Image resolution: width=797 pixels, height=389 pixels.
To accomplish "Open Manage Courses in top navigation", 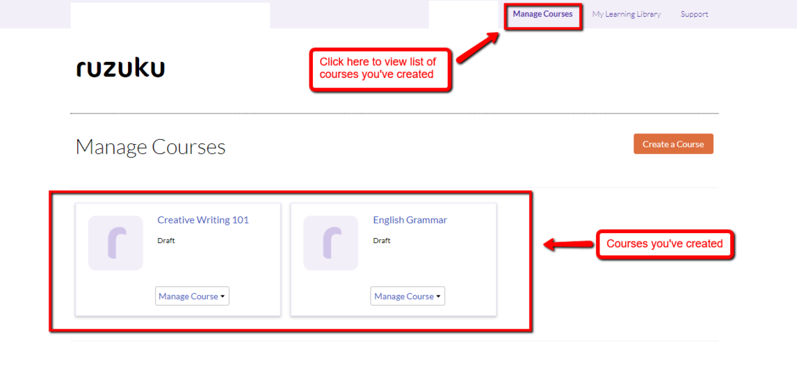I will point(542,14).
